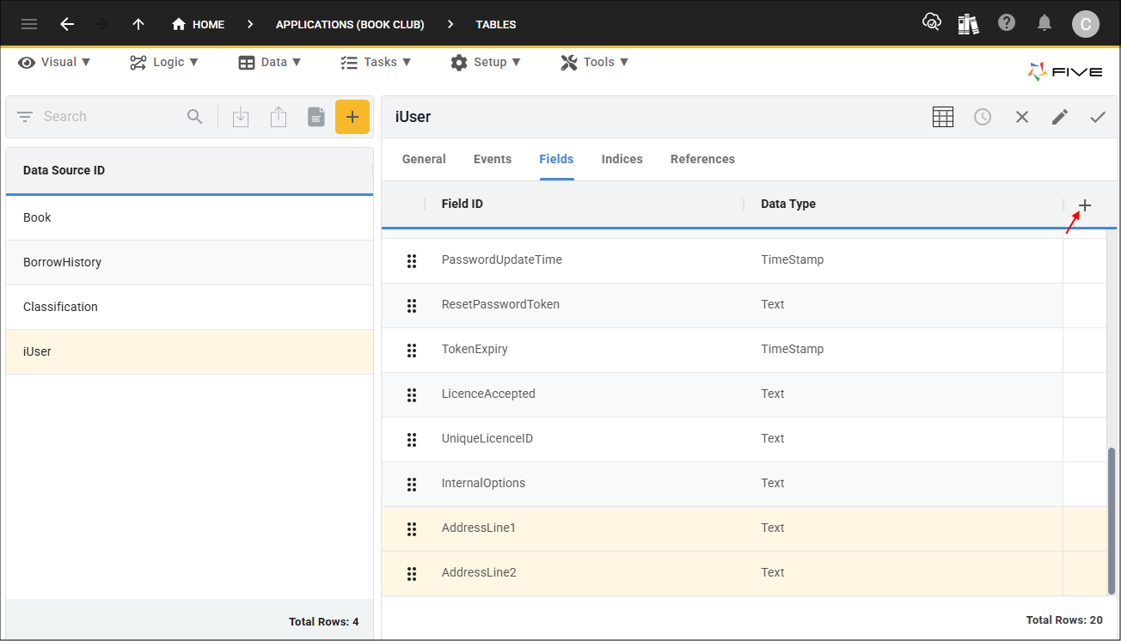Go to HOME in breadcrumb
Viewport: 1121px width, 641px height.
pyautogui.click(x=198, y=24)
